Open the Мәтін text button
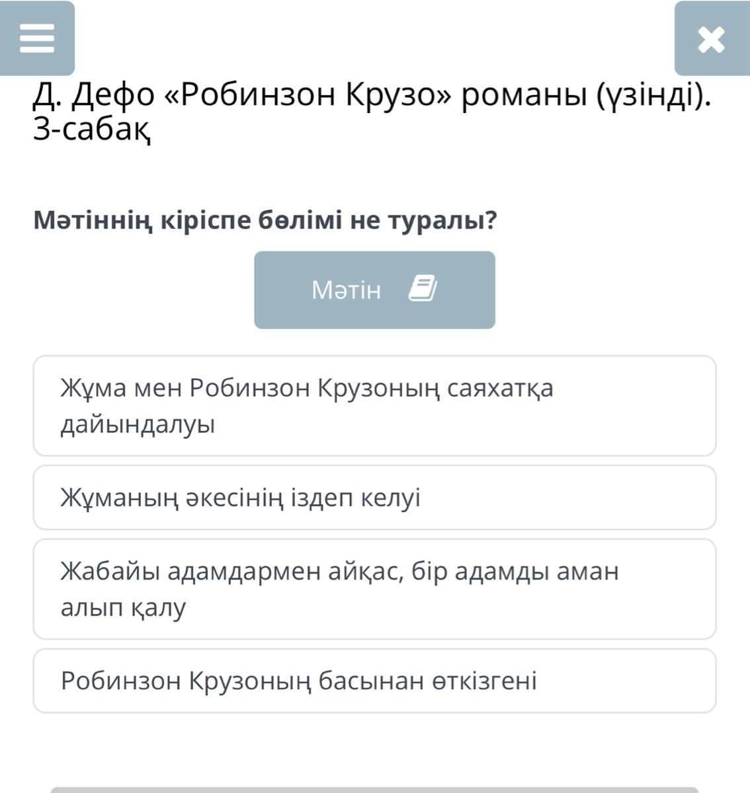750x793 pixels. [374, 290]
